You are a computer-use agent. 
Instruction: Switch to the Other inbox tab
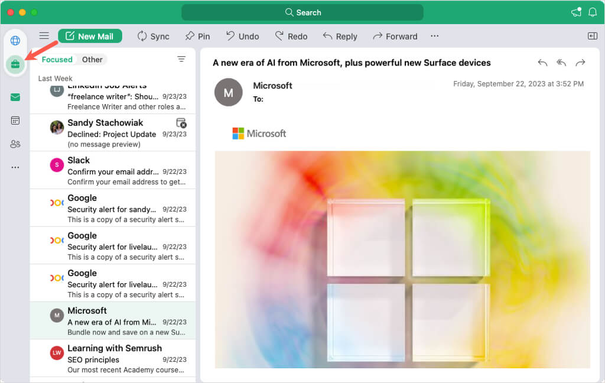click(x=92, y=60)
